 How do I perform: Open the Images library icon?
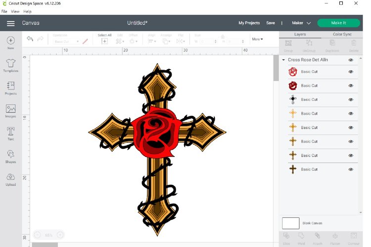[10, 110]
